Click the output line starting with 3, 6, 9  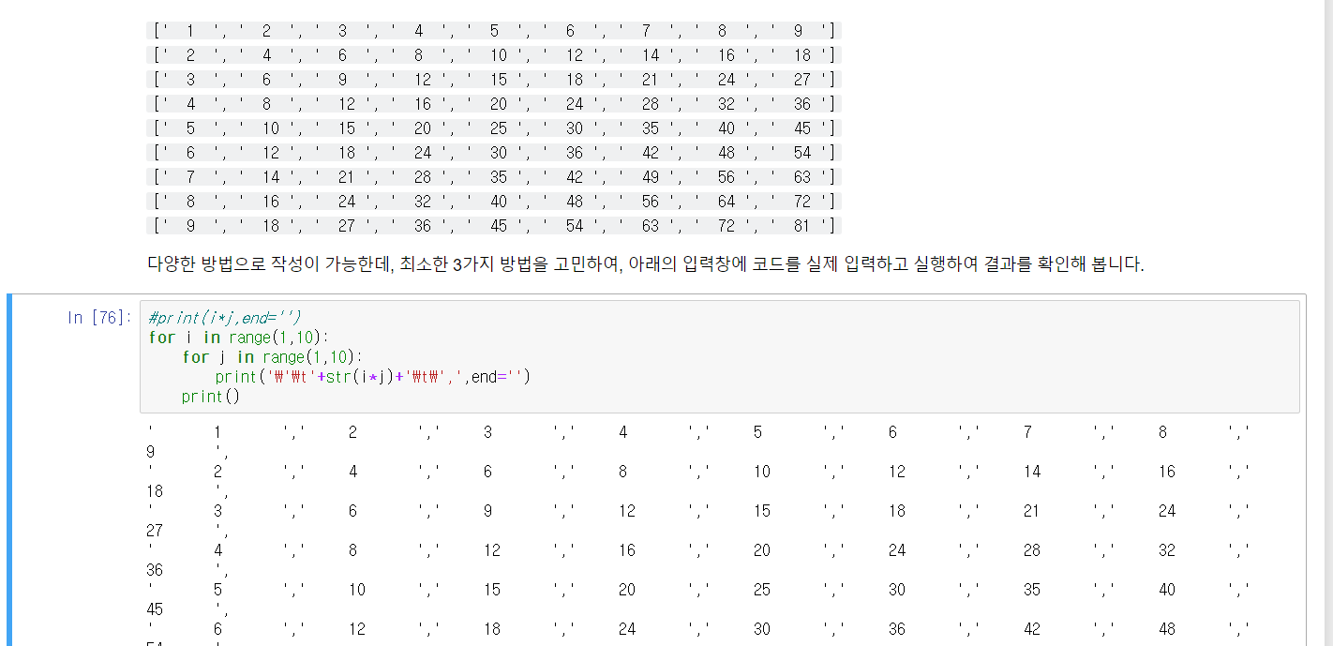click(x=698, y=511)
